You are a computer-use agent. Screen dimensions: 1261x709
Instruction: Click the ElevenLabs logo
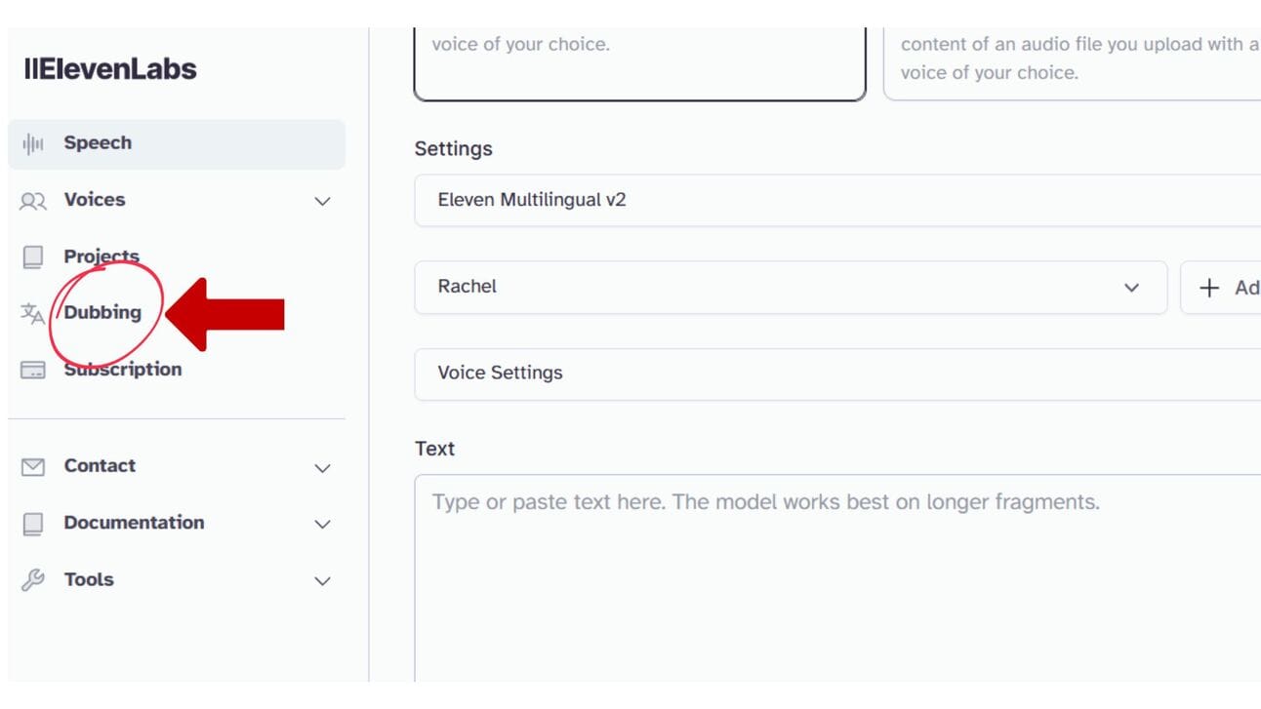(110, 69)
